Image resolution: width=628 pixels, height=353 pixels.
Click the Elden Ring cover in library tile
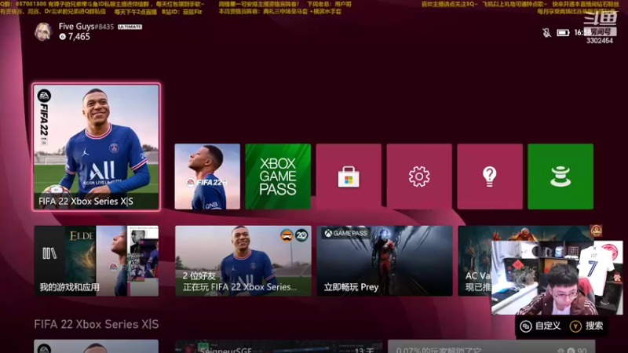click(81, 261)
